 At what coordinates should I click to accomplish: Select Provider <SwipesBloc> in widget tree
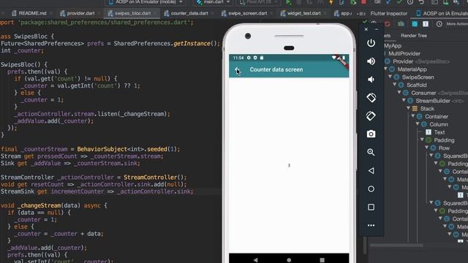point(421,61)
